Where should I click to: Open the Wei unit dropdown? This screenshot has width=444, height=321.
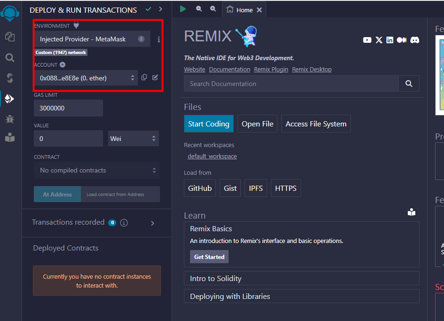pyautogui.click(x=134, y=139)
